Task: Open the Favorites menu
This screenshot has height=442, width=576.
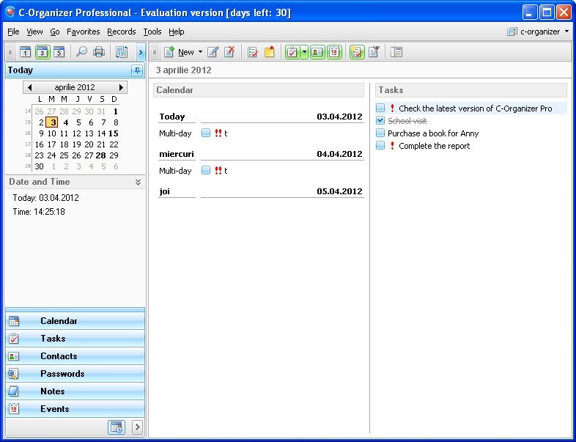Action: [83, 32]
